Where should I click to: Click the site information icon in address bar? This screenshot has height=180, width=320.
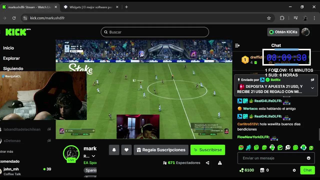coord(25,18)
